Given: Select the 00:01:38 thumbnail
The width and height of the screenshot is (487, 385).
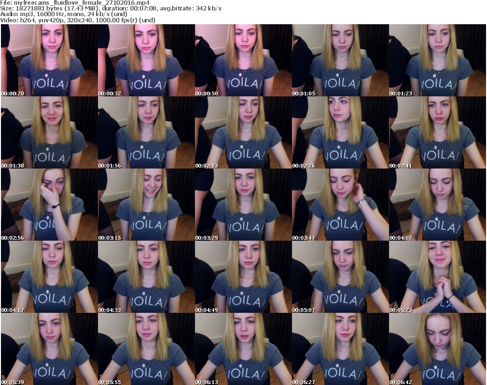Looking at the screenshot, I should tap(49, 132).
